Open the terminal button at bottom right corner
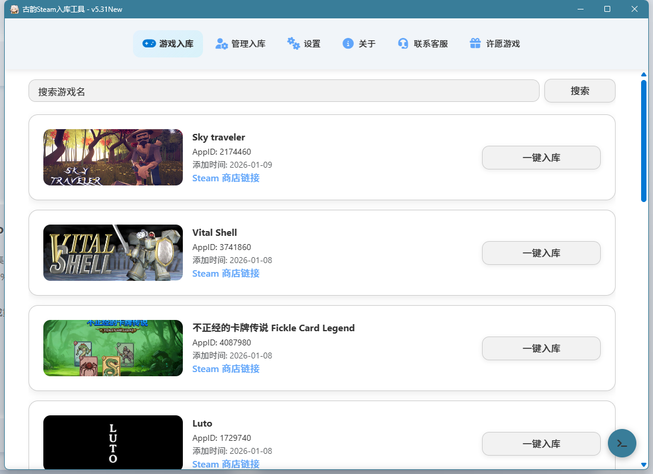Viewport: 653px width, 474px height. pyautogui.click(x=622, y=443)
